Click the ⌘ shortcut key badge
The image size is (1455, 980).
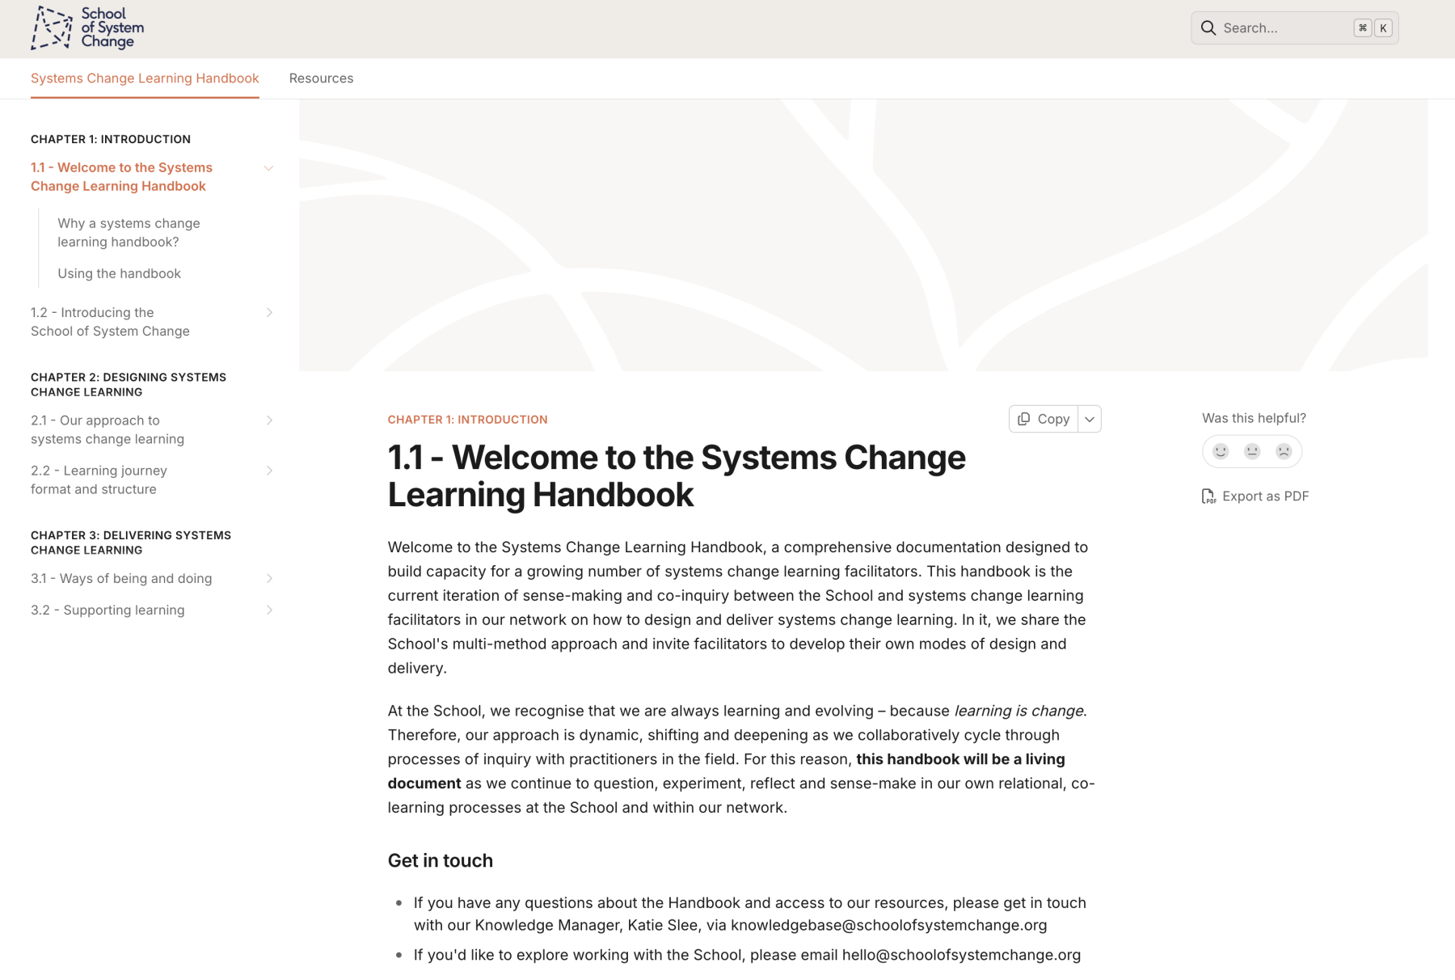tap(1363, 28)
